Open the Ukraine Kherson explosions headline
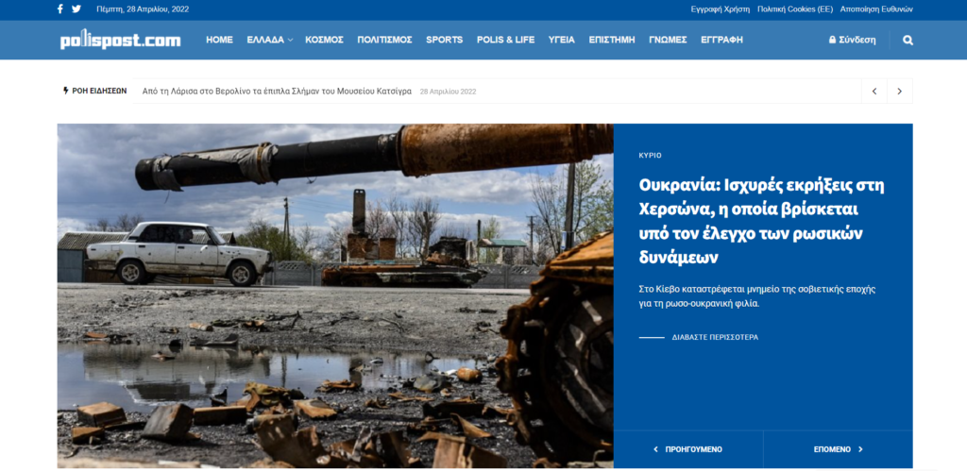 761,220
